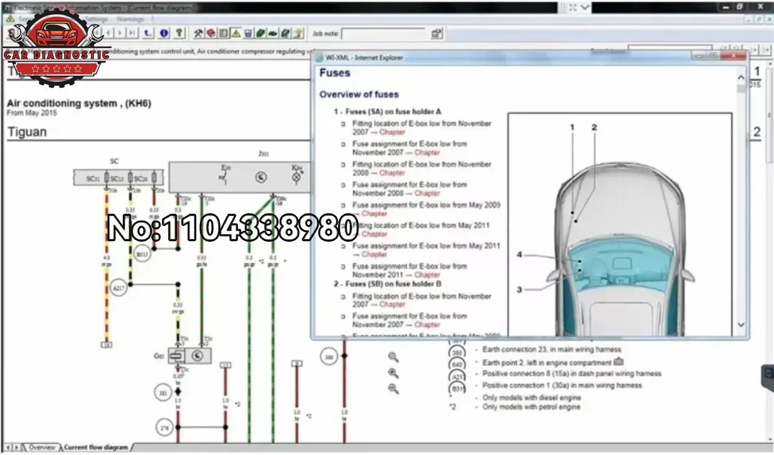The height and width of the screenshot is (455, 774).
Task: Click the blue 't' level-up toolbar icon
Action: [x=149, y=34]
